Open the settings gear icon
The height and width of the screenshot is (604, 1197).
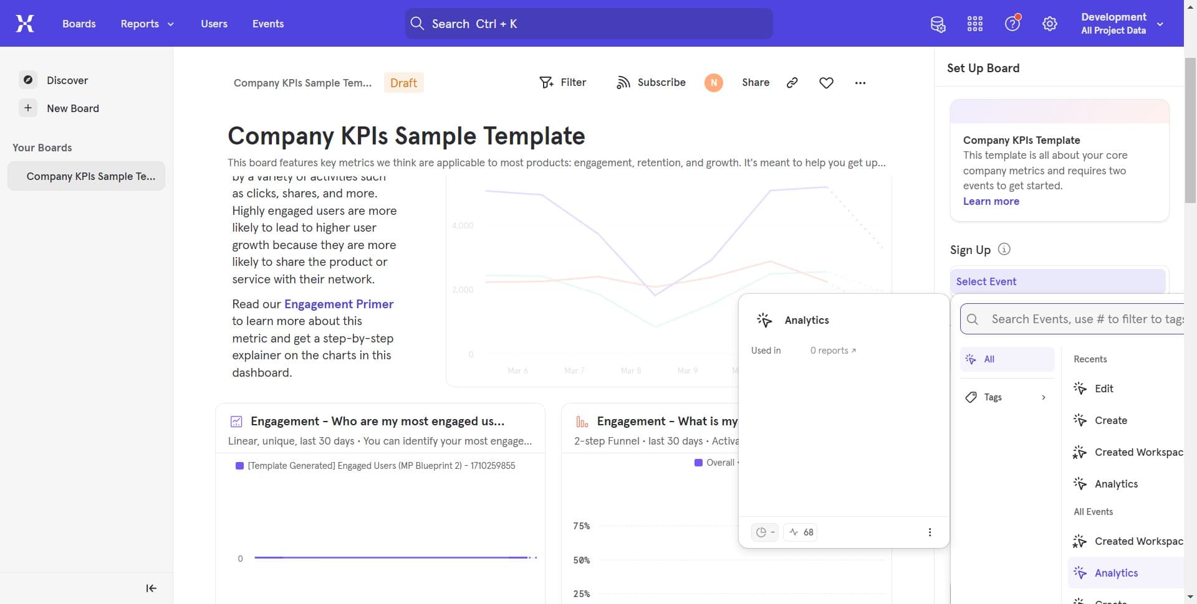coord(1050,24)
